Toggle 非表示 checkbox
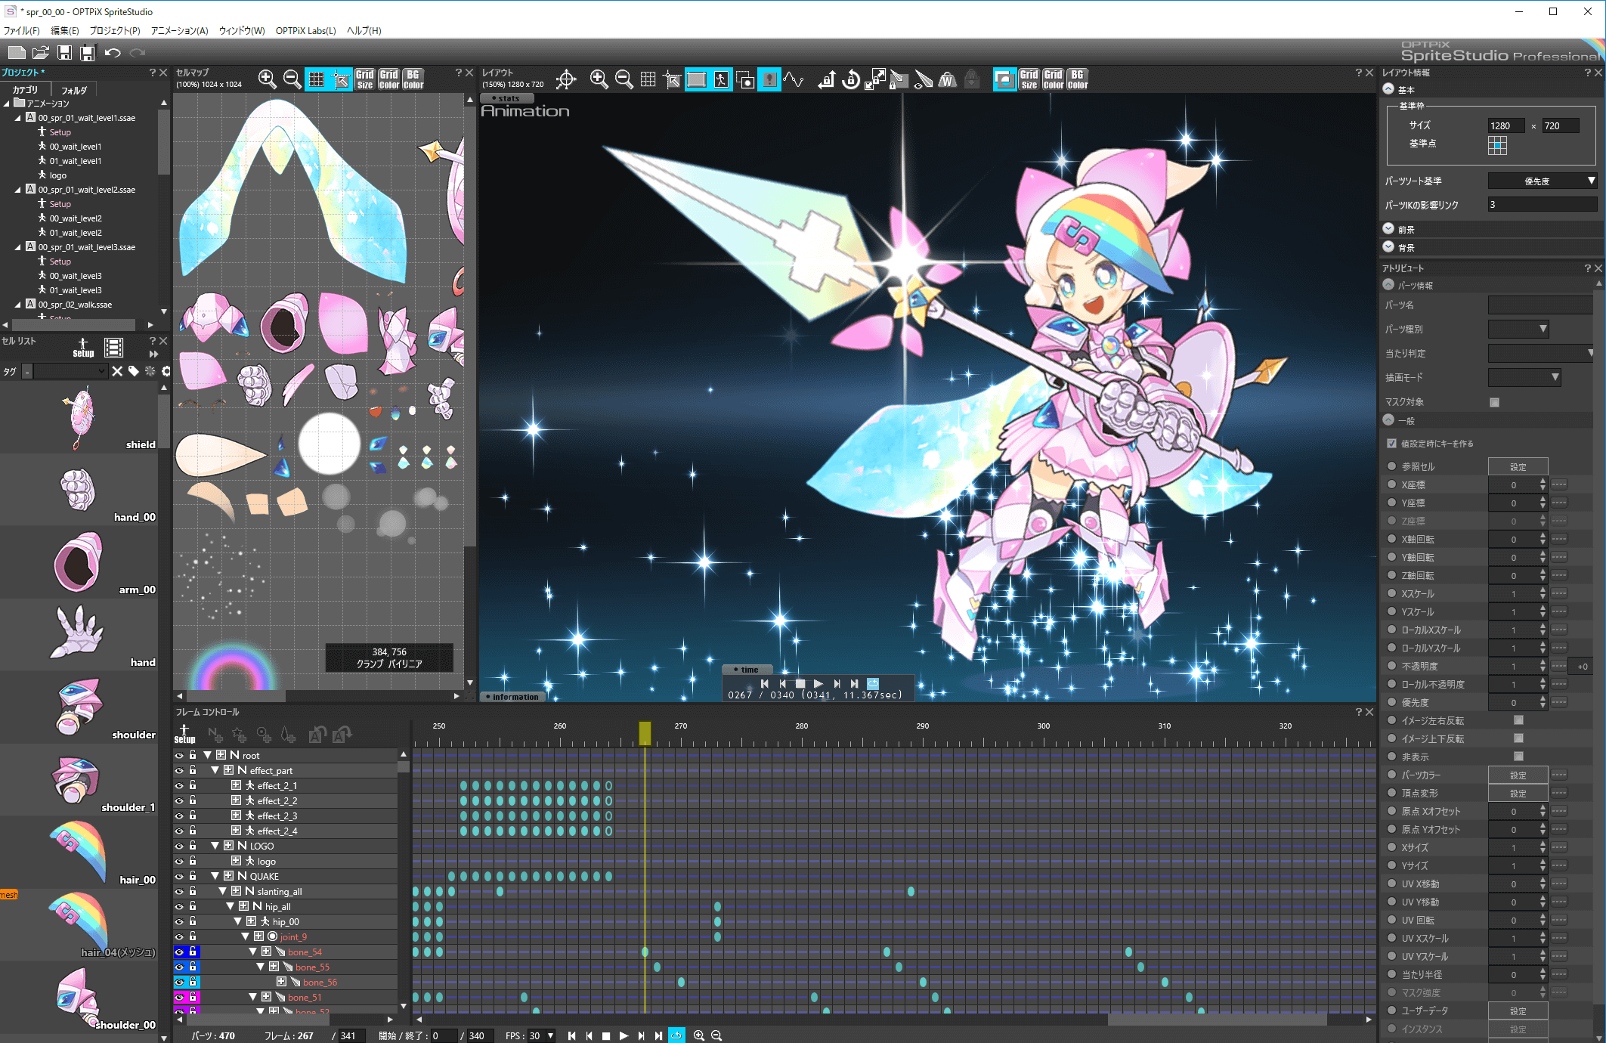 point(1518,757)
